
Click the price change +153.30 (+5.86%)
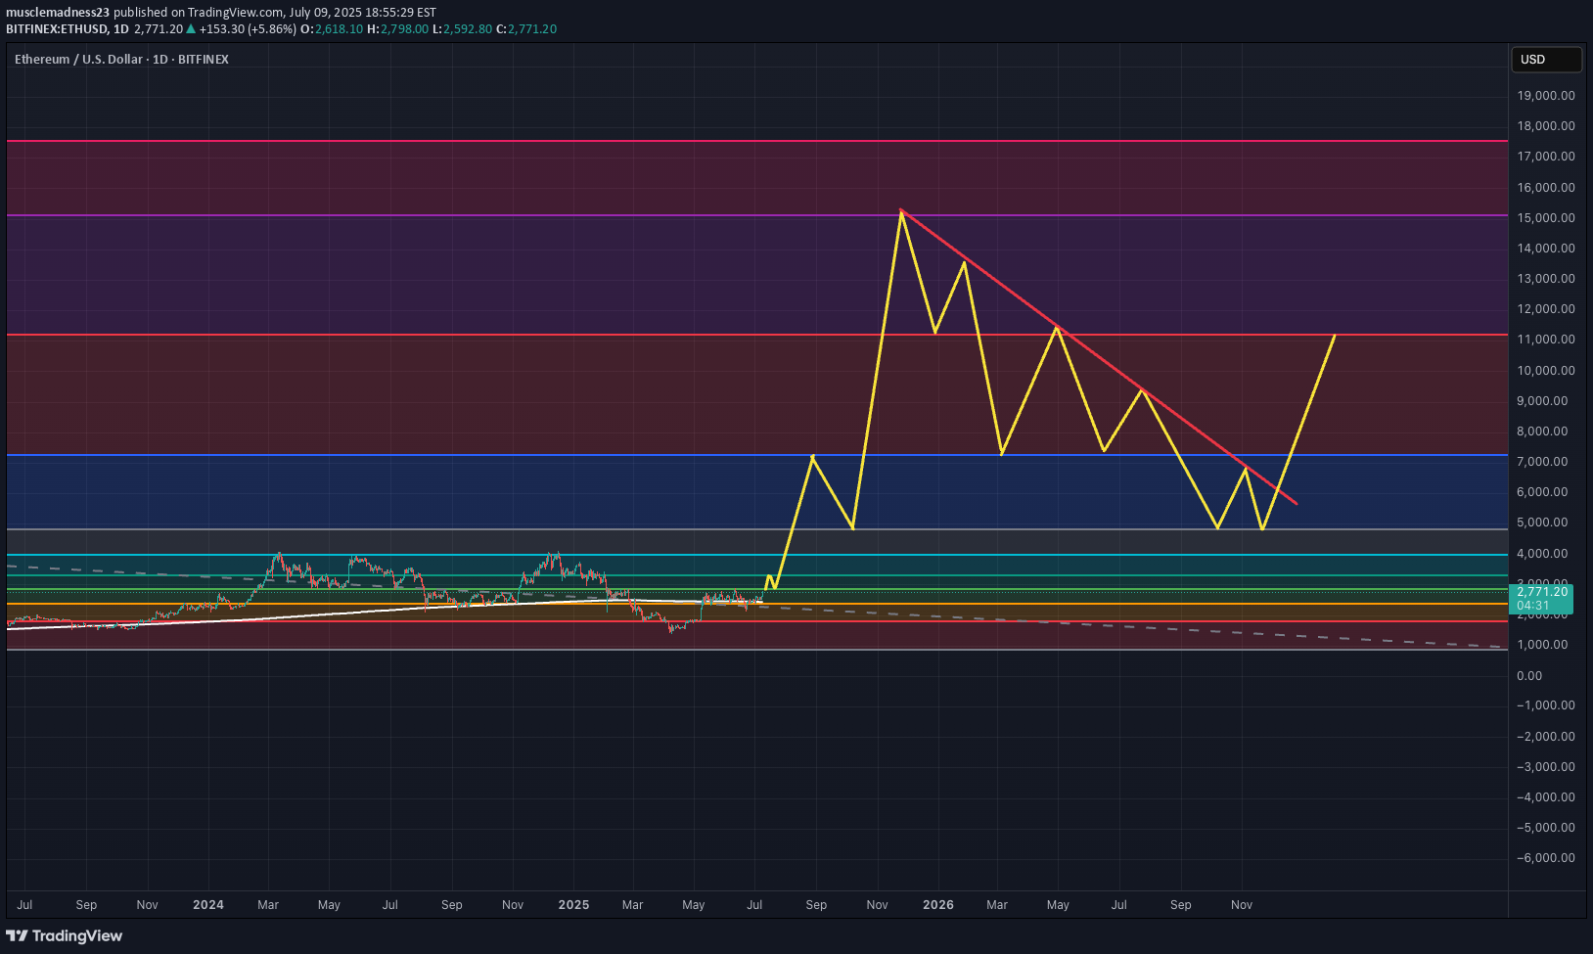[x=248, y=29]
